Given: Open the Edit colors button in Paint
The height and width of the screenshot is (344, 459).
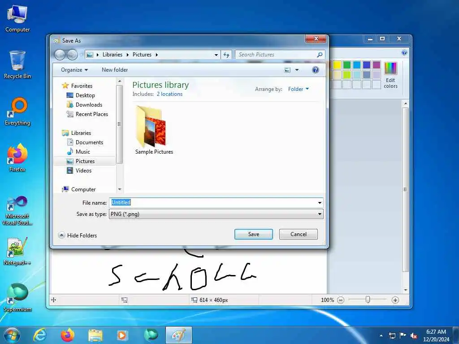Looking at the screenshot, I should (x=390, y=75).
